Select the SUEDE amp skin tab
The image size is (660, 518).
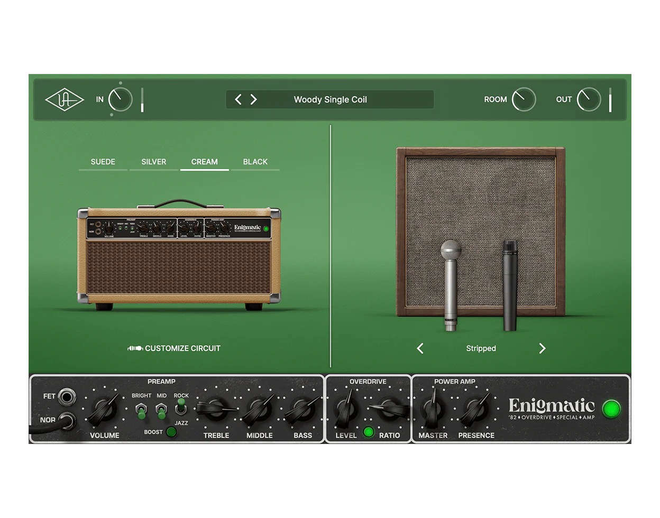103,162
